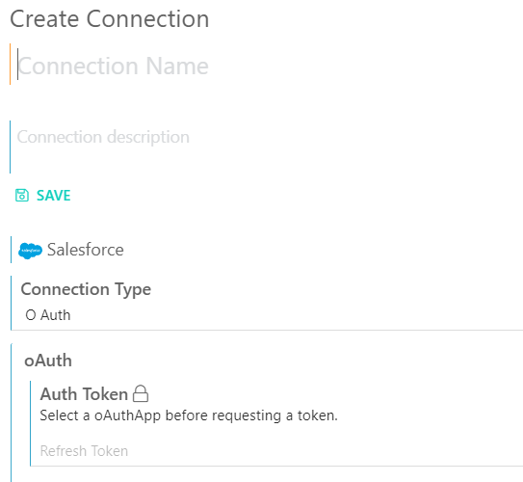Click the blue bar beside the Salesforce logo
Image resolution: width=523 pixels, height=482 pixels.
[x=11, y=250]
